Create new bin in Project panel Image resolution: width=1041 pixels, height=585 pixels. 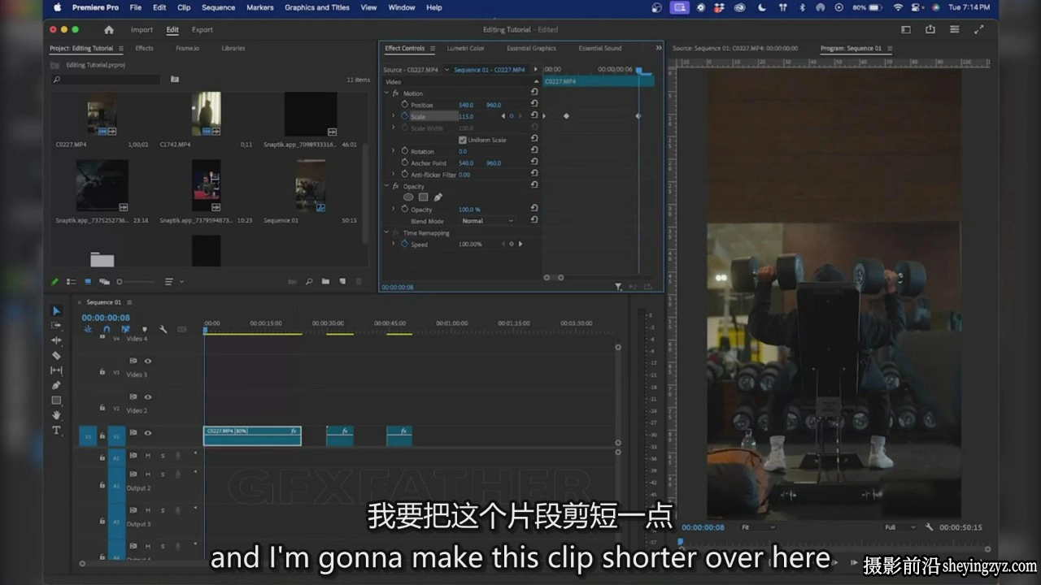point(325,282)
